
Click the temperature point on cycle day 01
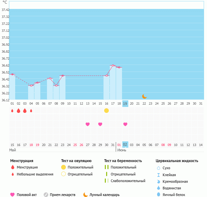(12, 74)
